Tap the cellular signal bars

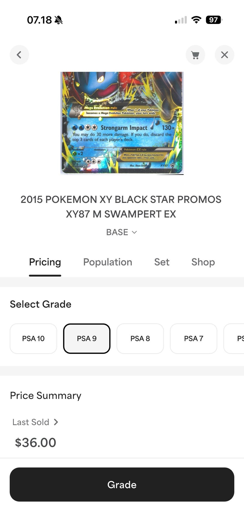pyautogui.click(x=181, y=20)
